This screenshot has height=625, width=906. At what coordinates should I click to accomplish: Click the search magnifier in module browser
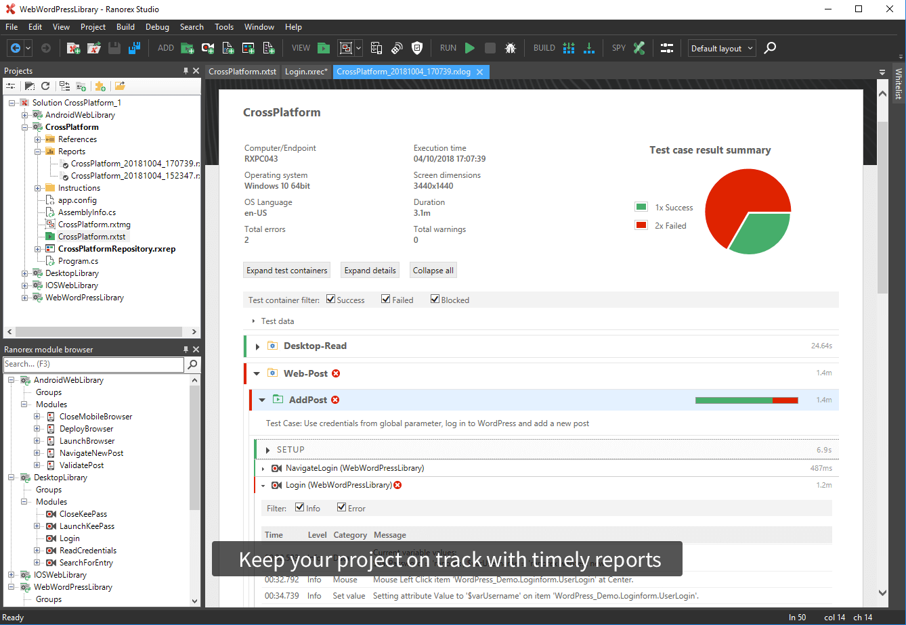tap(193, 365)
